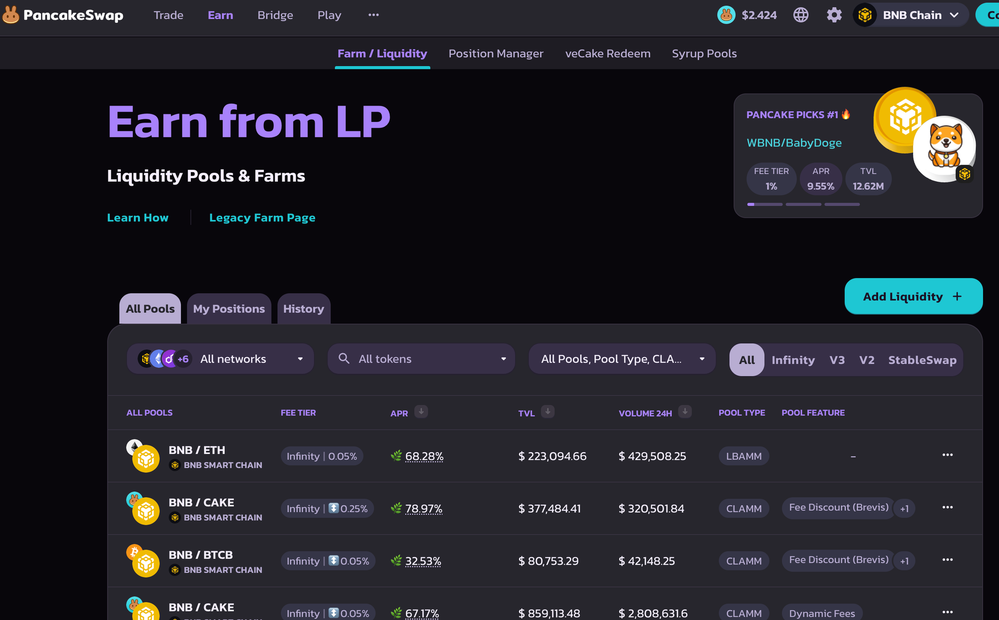Screen dimensions: 999x620
Task: Click the search magnifier in All tokens
Action: 344,358
